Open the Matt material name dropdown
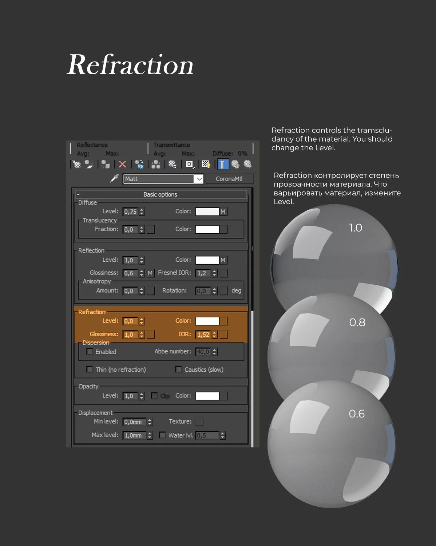This screenshot has width=436, height=546. tap(199, 179)
